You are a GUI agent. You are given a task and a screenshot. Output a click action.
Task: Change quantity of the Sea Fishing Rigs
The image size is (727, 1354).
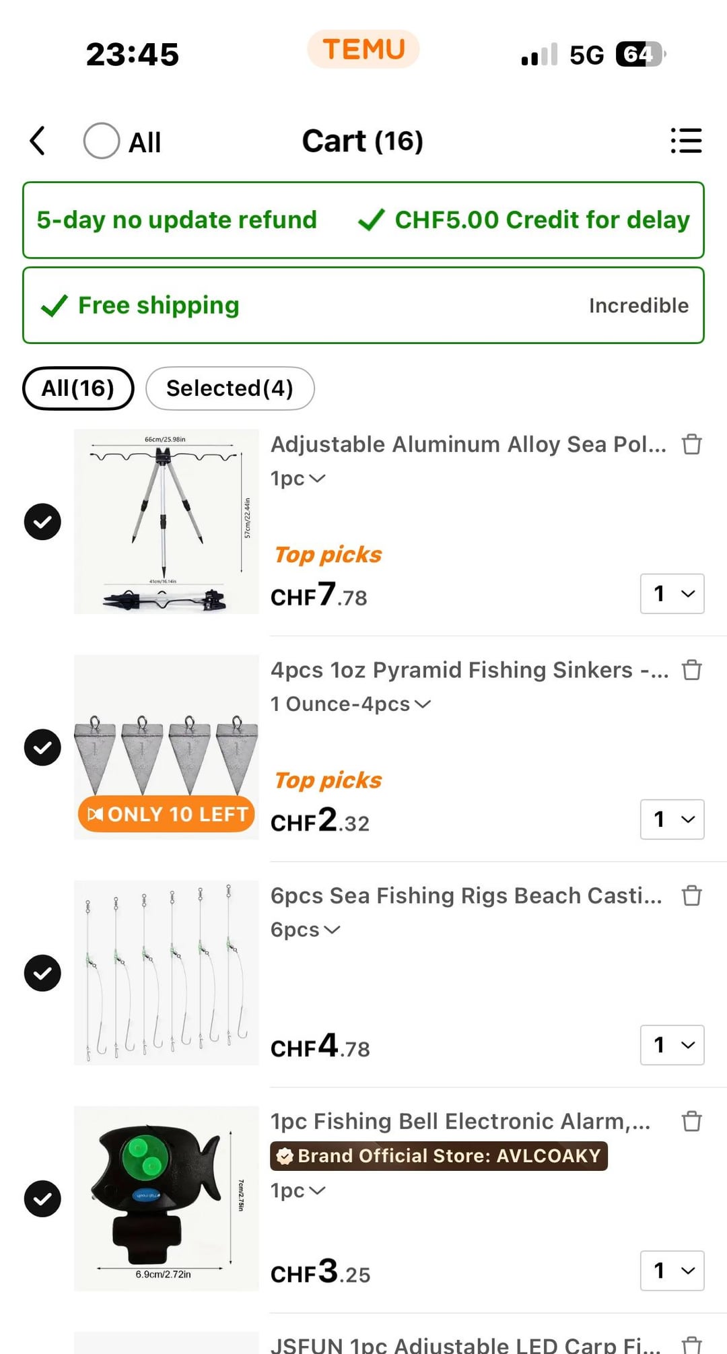tap(672, 1045)
